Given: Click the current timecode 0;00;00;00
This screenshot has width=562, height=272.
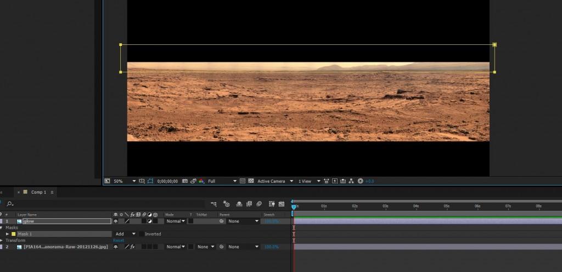Looking at the screenshot, I should coord(167,181).
